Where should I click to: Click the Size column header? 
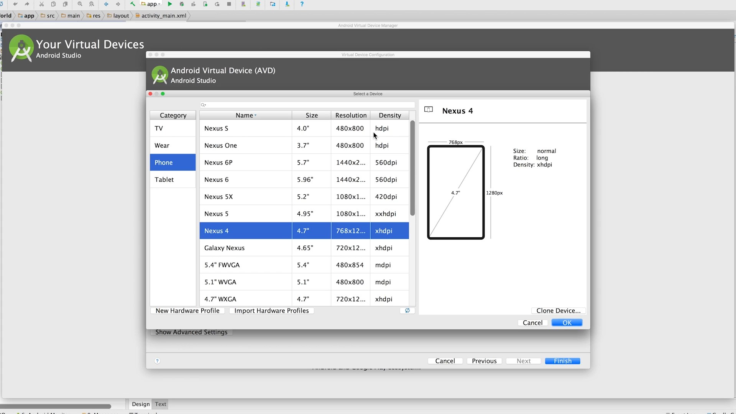(312, 115)
